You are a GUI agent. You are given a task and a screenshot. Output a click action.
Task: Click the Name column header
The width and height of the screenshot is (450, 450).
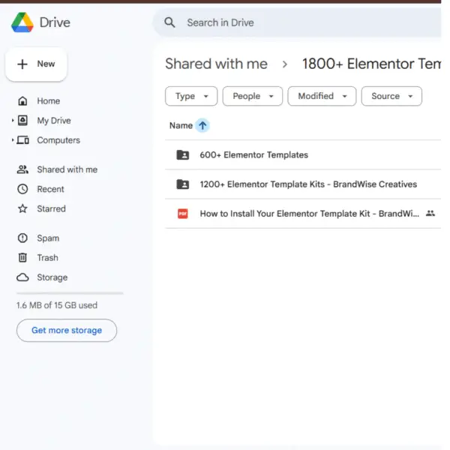pyautogui.click(x=181, y=125)
